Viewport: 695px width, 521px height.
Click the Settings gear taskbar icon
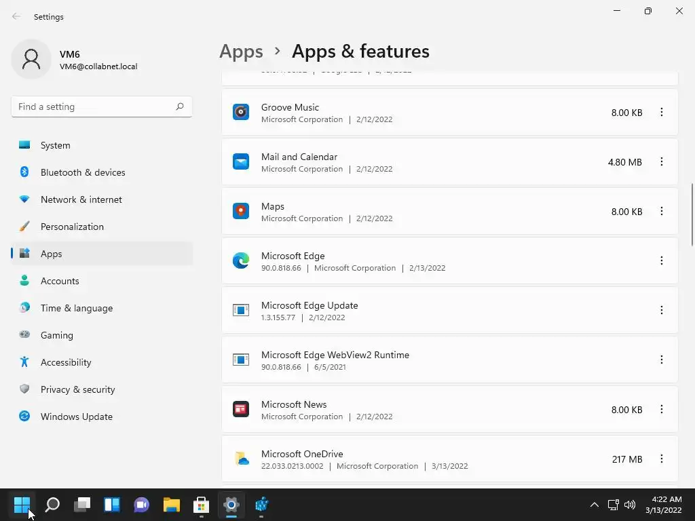[231, 504]
